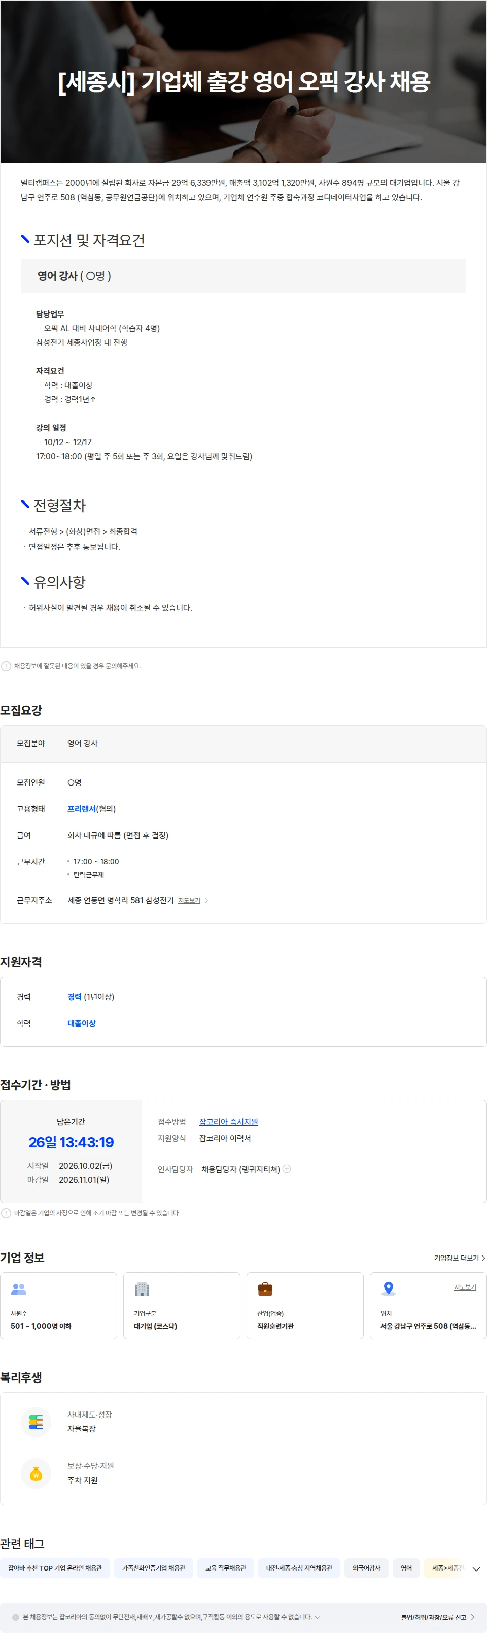
Task: Open 잡코리아 즉시지원 application link
Action: [x=229, y=1122]
